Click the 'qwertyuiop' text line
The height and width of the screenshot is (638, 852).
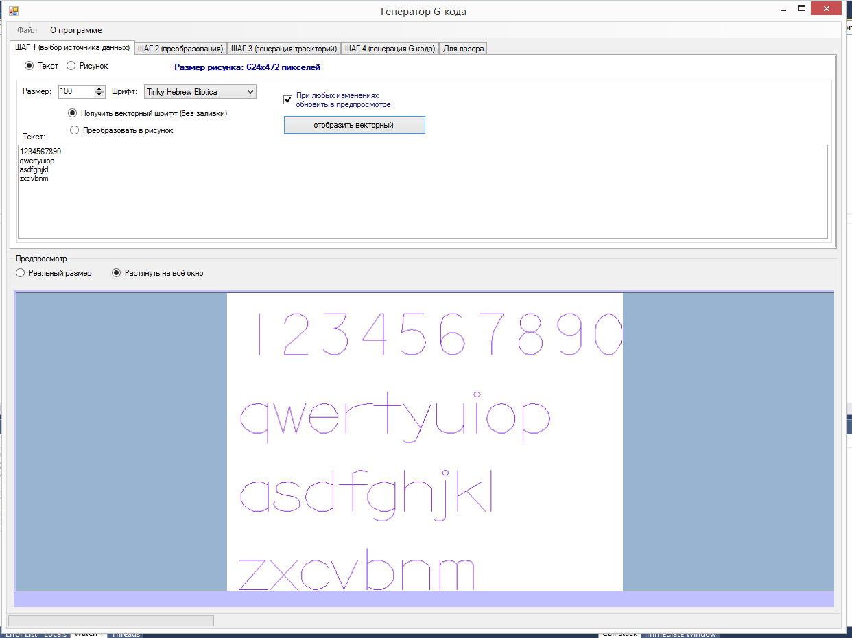[37, 161]
